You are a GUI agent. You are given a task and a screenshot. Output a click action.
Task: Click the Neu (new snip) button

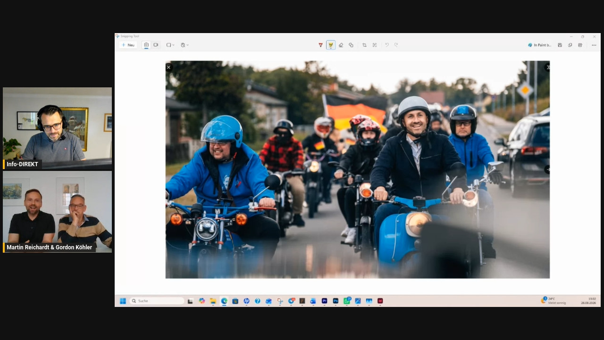click(128, 45)
